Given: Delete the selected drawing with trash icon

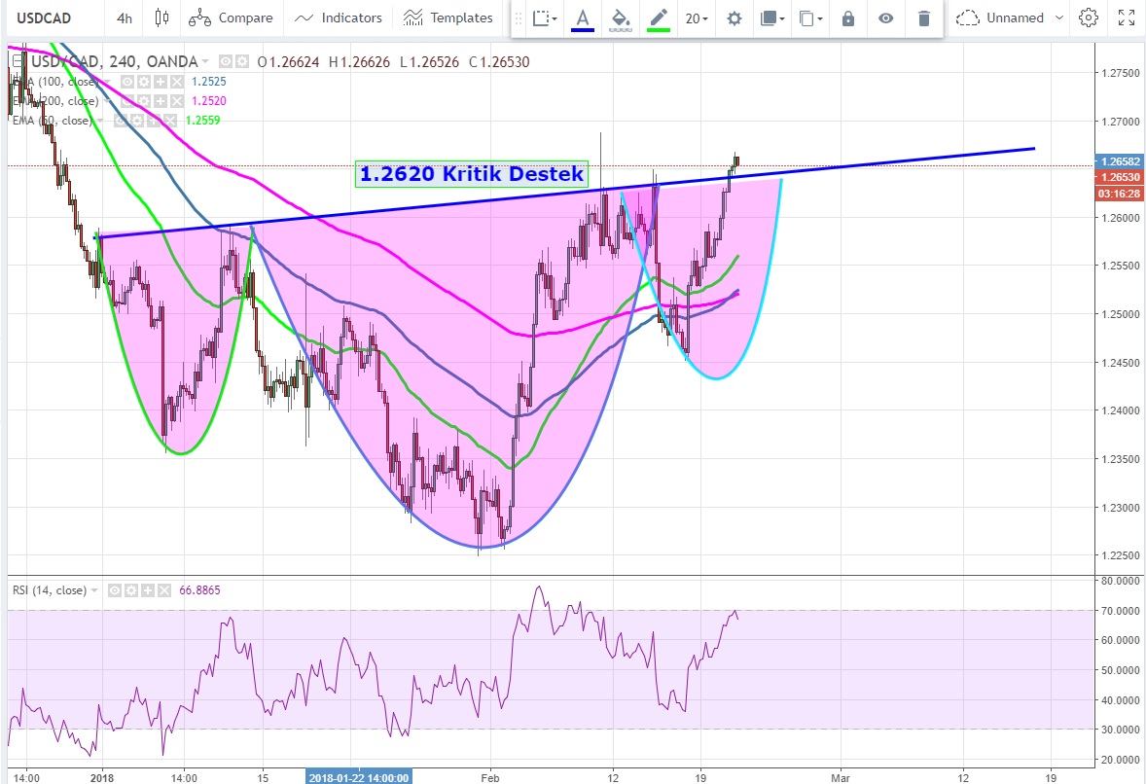Looking at the screenshot, I should click(924, 18).
